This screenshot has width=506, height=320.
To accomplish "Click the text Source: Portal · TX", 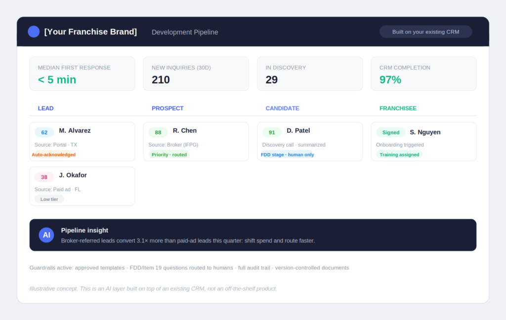I will pos(56,145).
